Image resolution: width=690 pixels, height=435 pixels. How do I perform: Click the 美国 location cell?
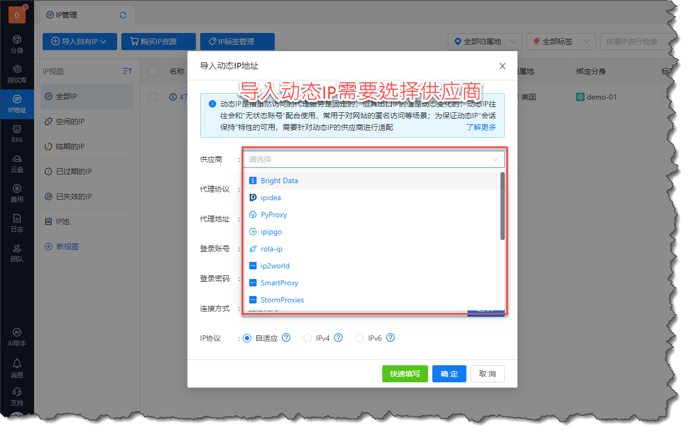tap(528, 97)
